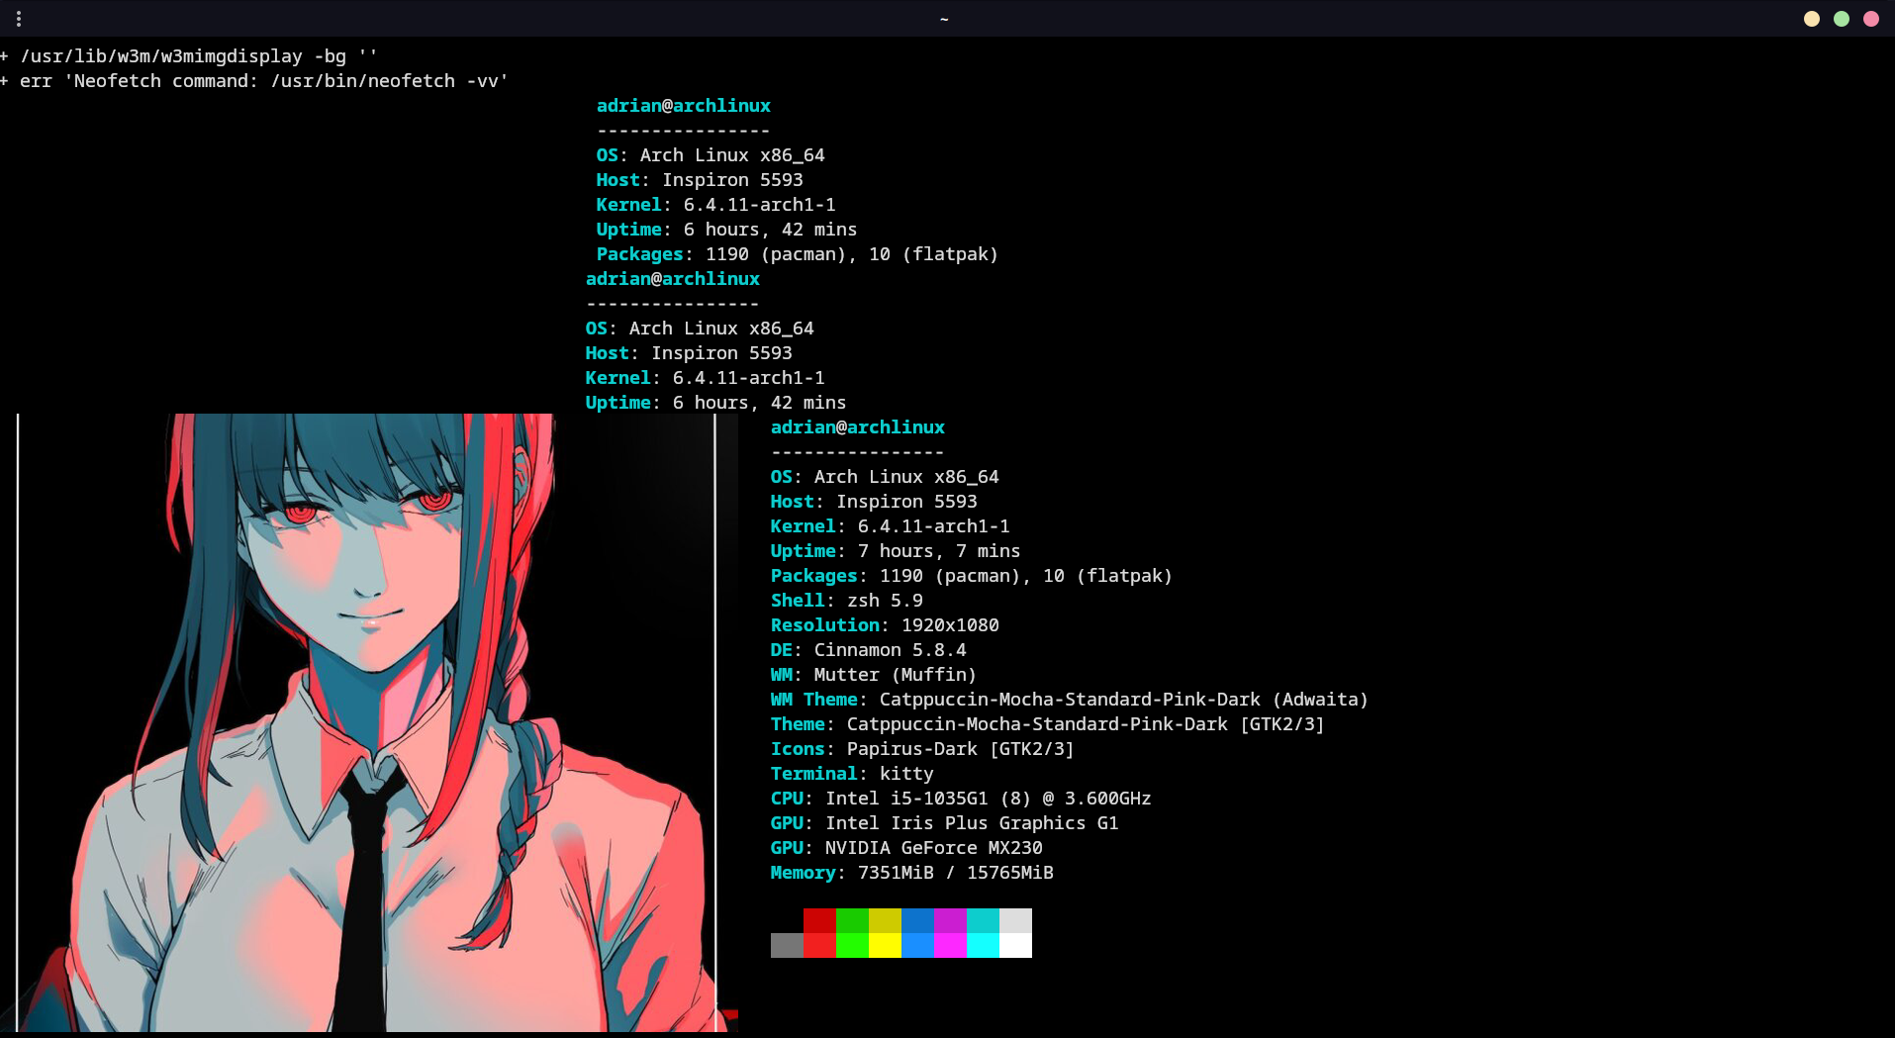Click the tilde window title
1895x1038 pixels.
tap(945, 19)
